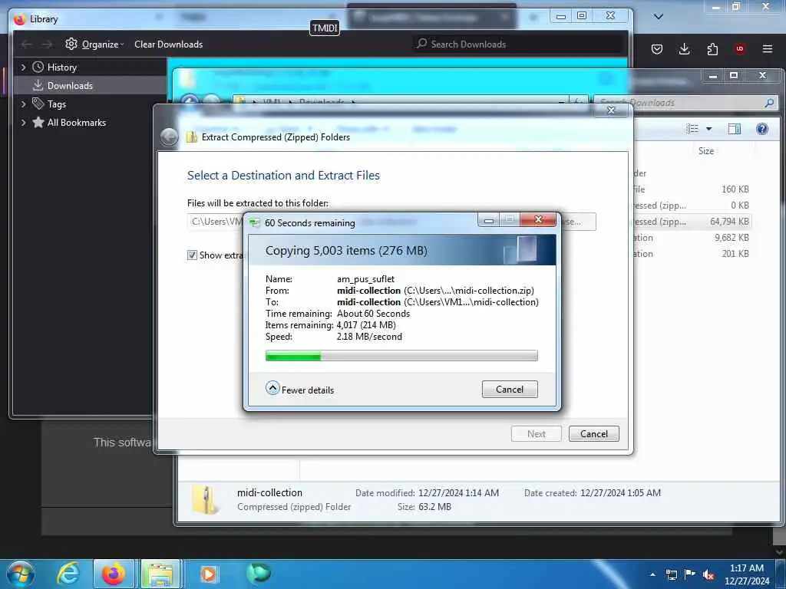Open network tray icon

[x=671, y=574]
